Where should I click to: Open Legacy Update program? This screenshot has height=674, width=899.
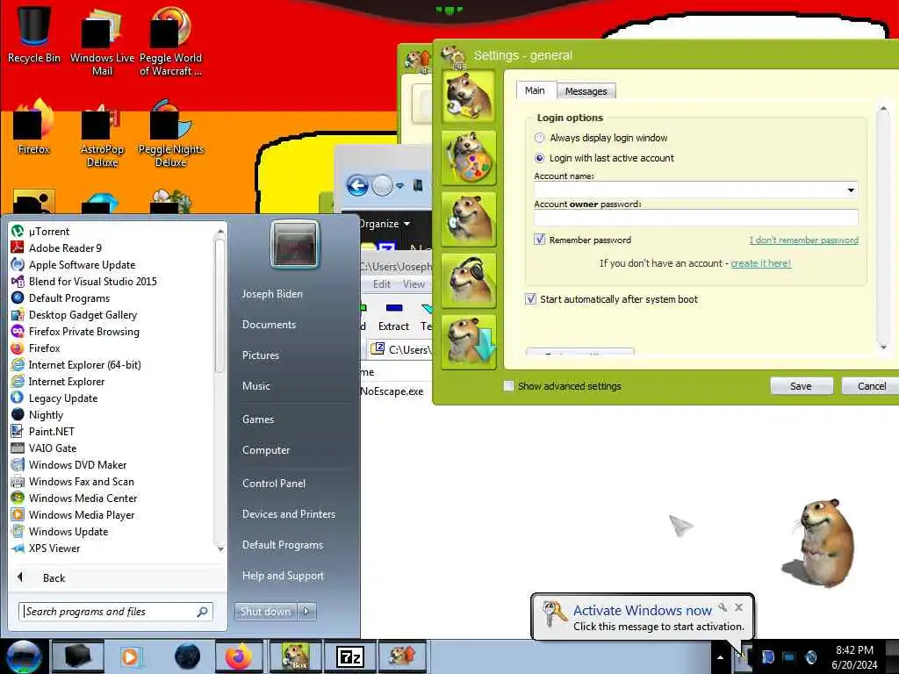pos(63,398)
